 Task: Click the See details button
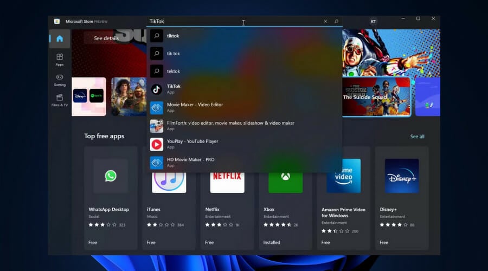pos(106,38)
